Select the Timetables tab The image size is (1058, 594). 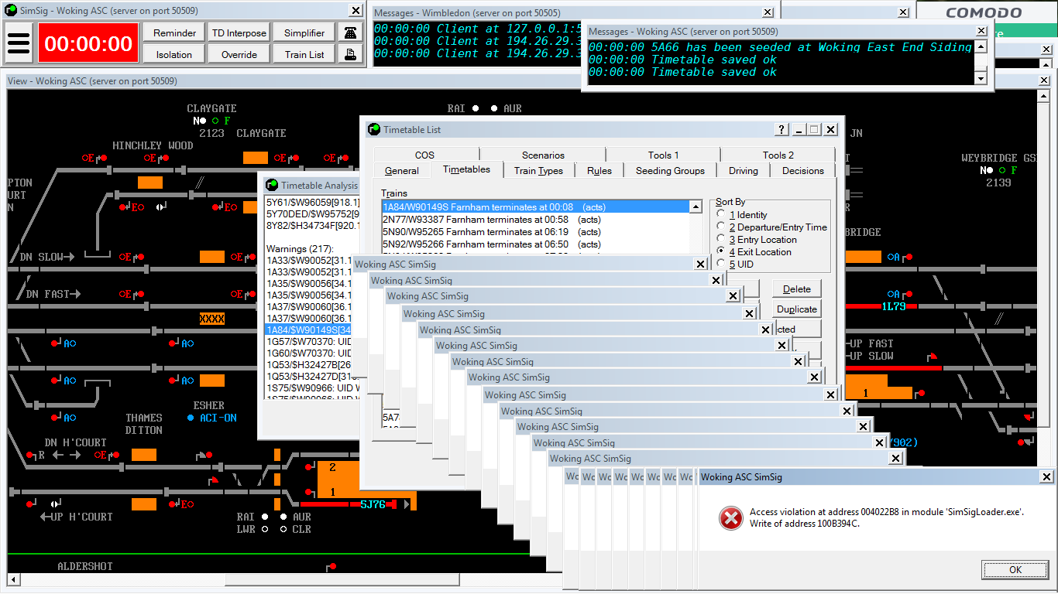coord(466,169)
